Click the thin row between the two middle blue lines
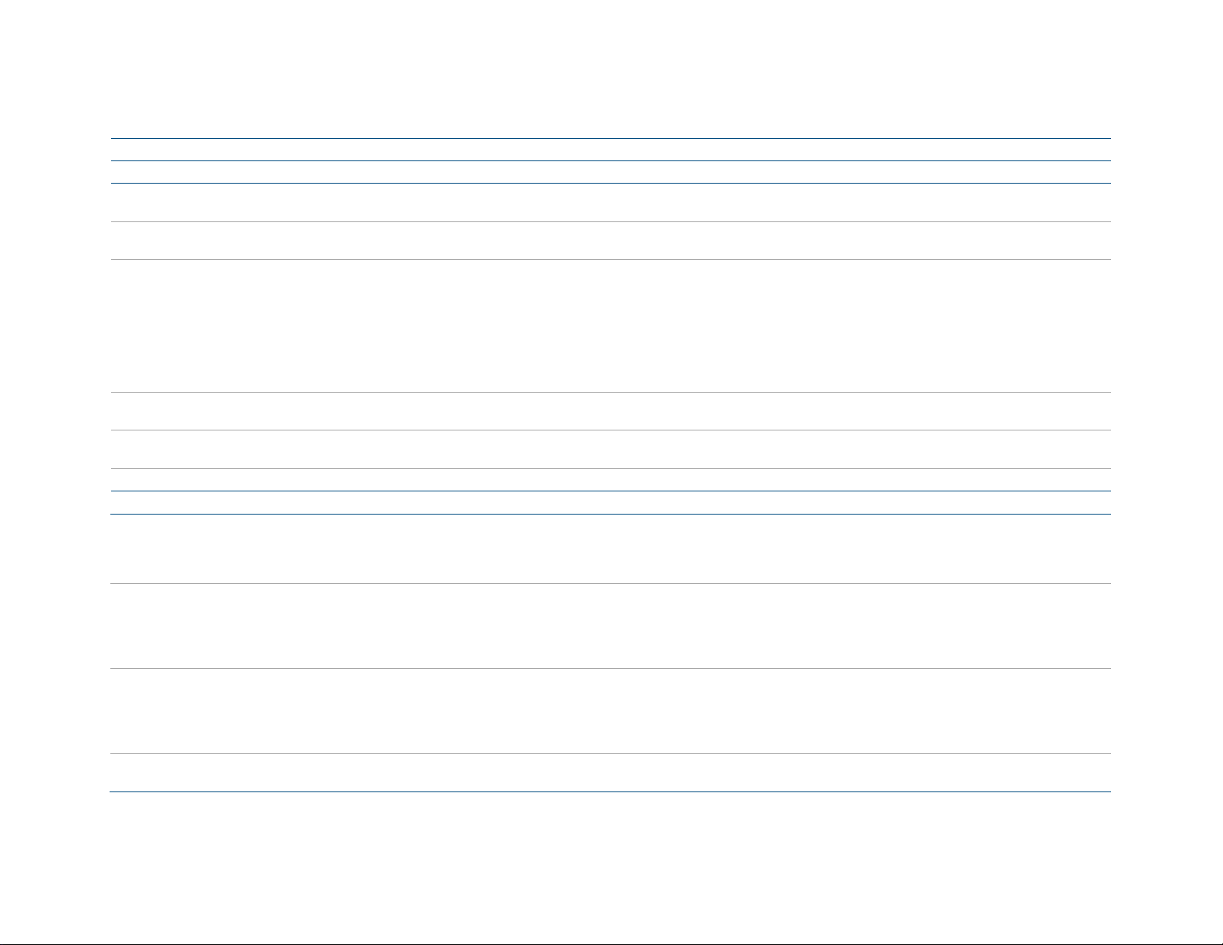1223x945 pixels. pyautogui.click(x=610, y=502)
